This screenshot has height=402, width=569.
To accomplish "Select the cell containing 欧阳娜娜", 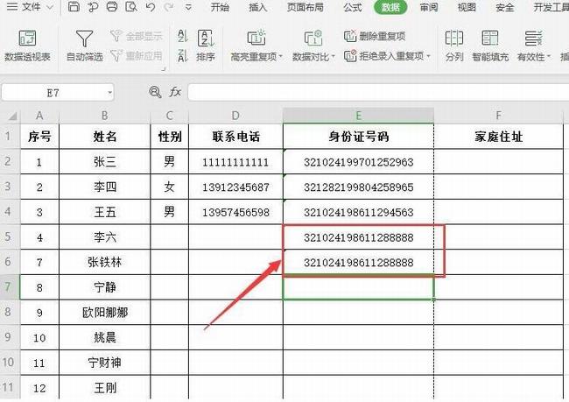I will pos(104,312).
